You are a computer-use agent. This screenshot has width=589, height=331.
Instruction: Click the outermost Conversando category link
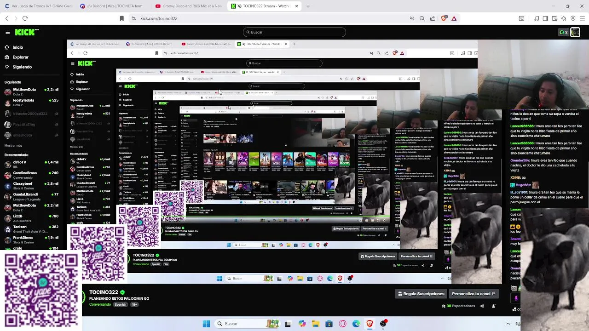point(100,304)
